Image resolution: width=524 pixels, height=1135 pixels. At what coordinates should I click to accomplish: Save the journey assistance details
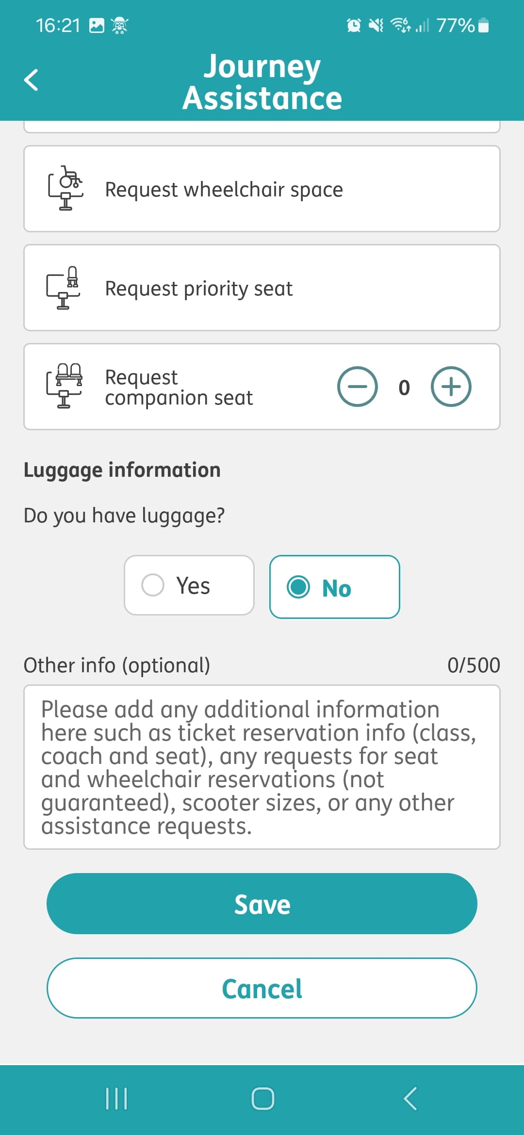262,904
